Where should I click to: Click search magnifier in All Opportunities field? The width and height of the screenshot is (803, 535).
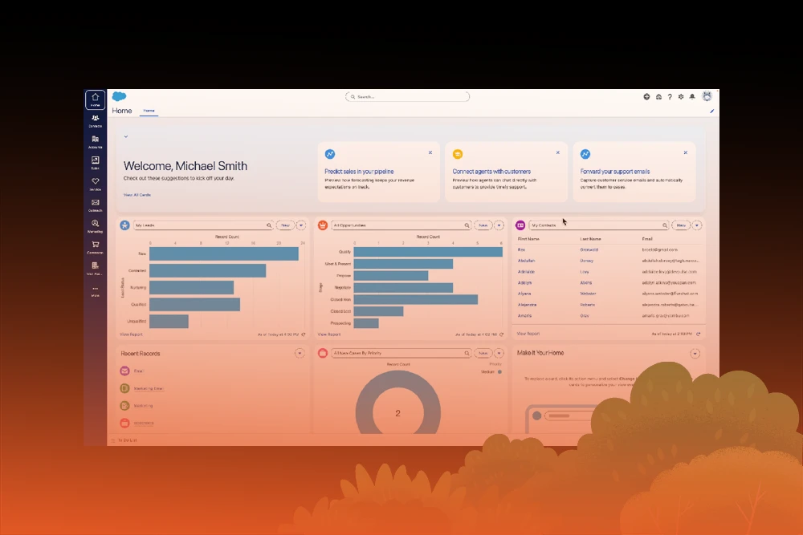click(467, 225)
